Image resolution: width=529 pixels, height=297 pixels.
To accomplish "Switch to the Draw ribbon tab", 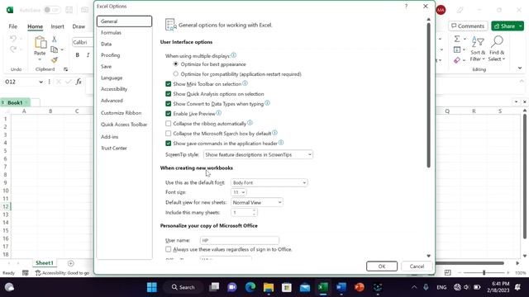I will [79, 26].
